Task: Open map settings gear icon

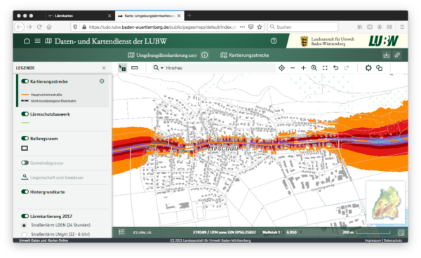Action: coord(368,68)
